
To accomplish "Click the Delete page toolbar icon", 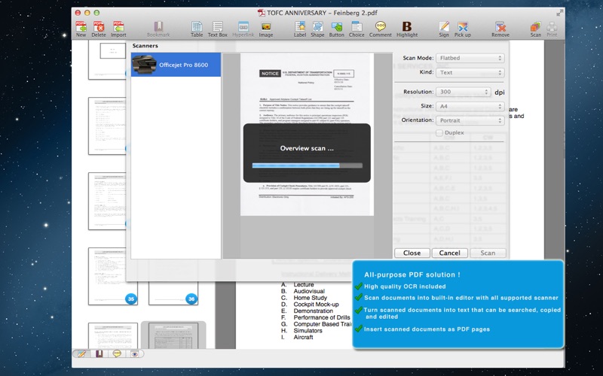I will click(99, 26).
